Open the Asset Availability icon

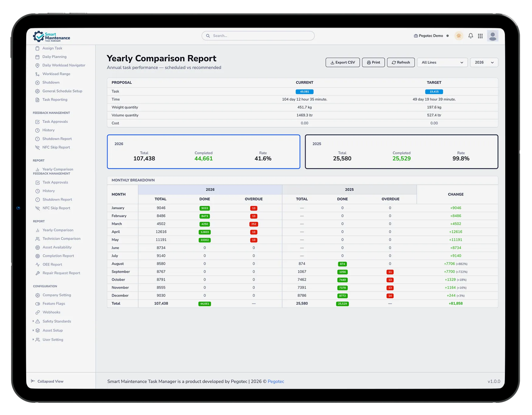[38, 247]
